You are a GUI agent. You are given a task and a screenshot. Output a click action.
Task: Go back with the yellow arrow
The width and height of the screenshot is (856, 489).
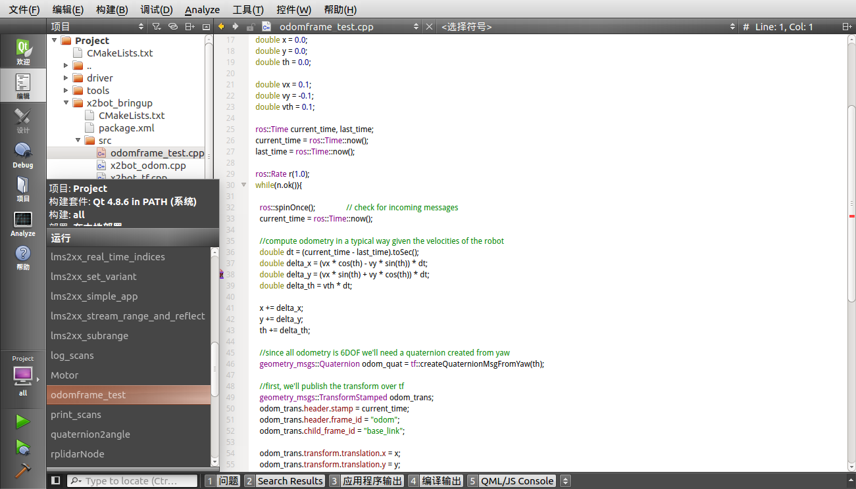[221, 26]
